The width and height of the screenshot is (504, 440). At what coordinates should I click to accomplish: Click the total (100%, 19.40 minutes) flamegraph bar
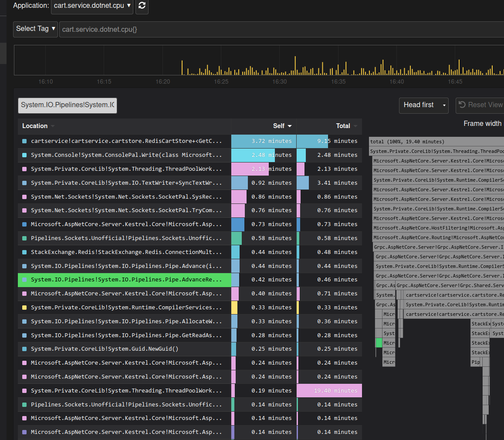(x=436, y=142)
